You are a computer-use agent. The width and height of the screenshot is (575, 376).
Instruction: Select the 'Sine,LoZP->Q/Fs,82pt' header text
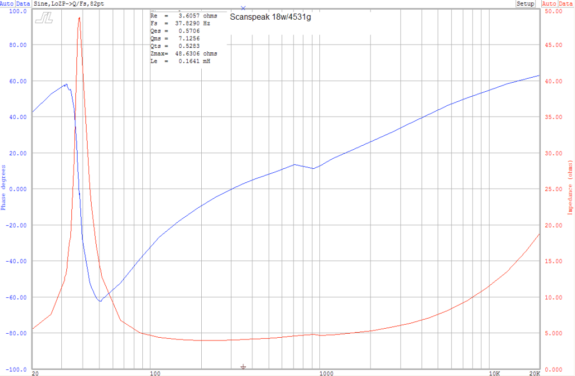point(69,3)
